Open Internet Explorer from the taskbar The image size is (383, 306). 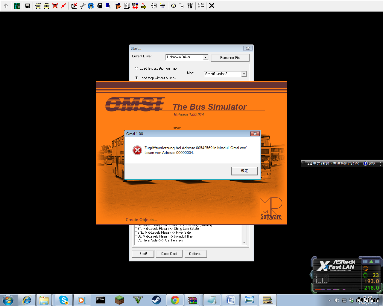27,300
